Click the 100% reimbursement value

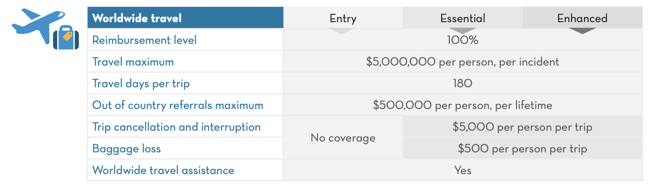(463, 40)
